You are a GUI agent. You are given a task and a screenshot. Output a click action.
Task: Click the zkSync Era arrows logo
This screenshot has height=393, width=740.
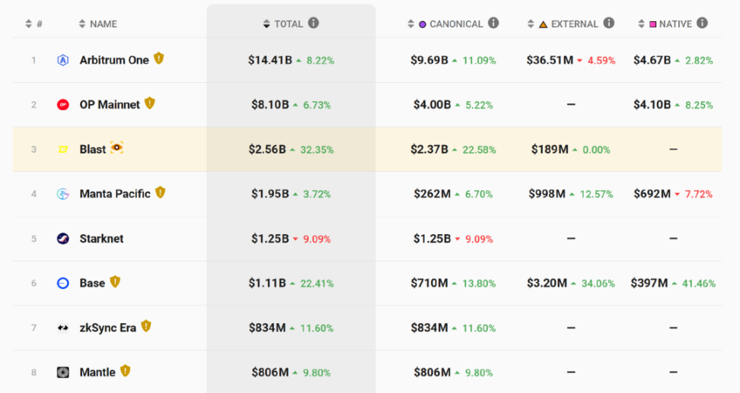[x=63, y=328]
